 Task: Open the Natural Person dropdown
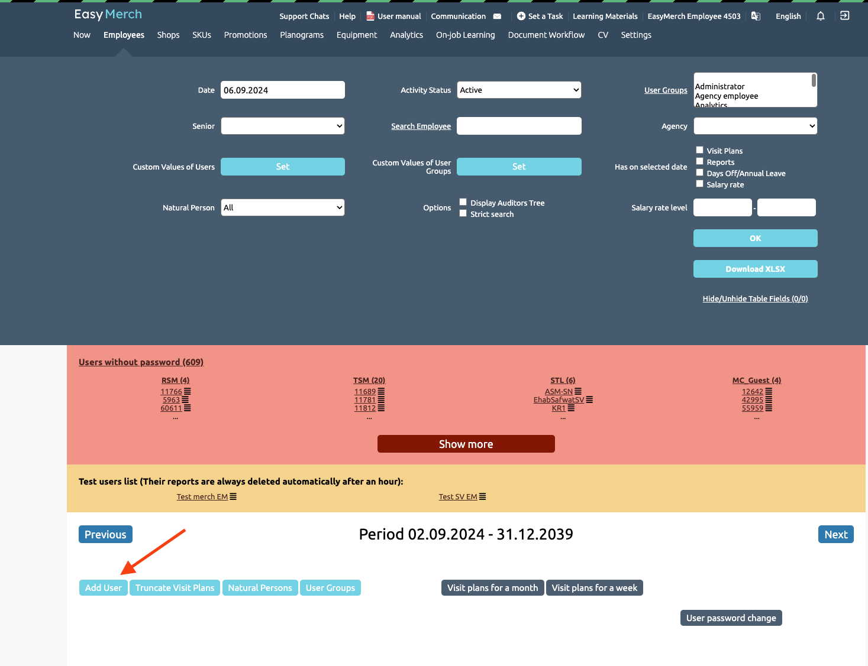283,207
